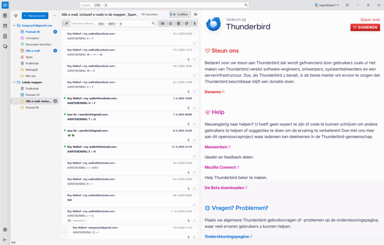Star the message dated 7-3-2025 00:00

pos(195,124)
